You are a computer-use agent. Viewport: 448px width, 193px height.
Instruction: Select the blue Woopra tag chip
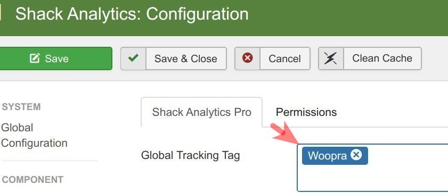point(327,156)
